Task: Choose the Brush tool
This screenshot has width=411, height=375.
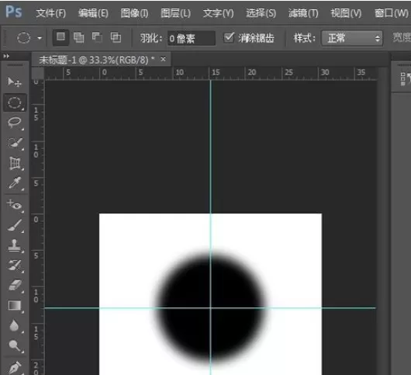Action: coord(15,225)
